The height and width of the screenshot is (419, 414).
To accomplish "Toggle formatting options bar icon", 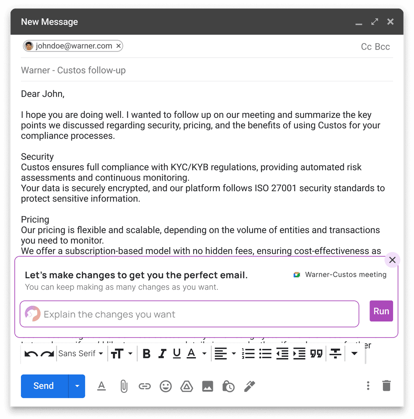I will coord(102,386).
